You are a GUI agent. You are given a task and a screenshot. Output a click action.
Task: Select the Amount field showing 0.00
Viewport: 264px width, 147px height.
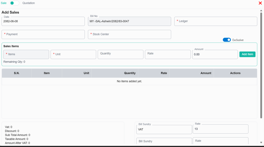coord(215,54)
